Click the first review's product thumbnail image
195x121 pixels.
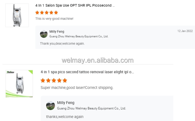point(17,15)
